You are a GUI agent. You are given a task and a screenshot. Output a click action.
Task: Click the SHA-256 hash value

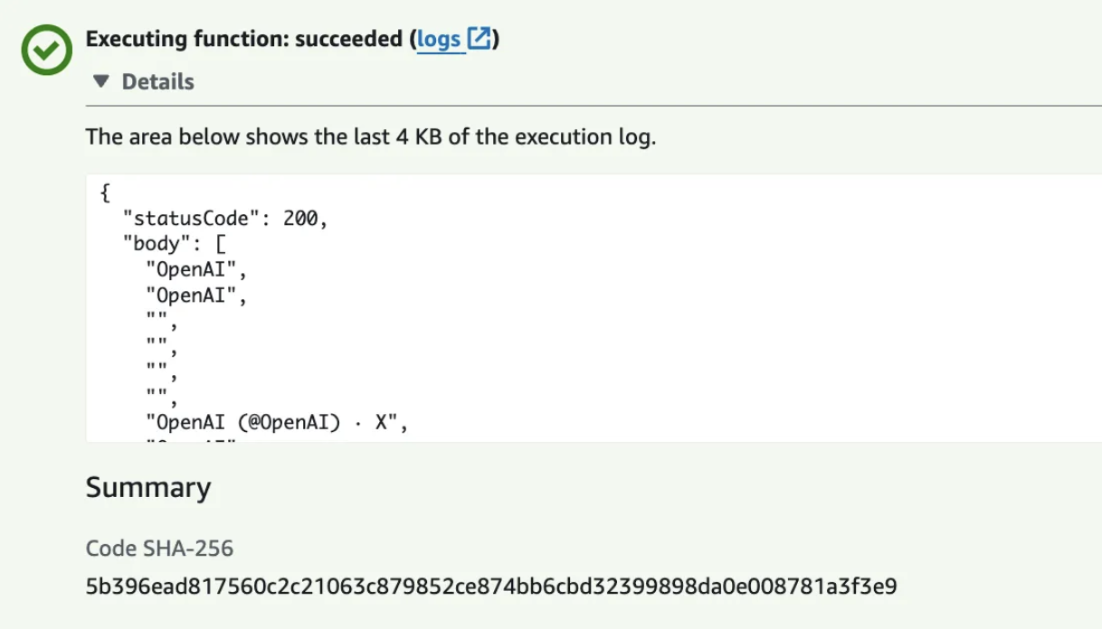[x=491, y=587]
